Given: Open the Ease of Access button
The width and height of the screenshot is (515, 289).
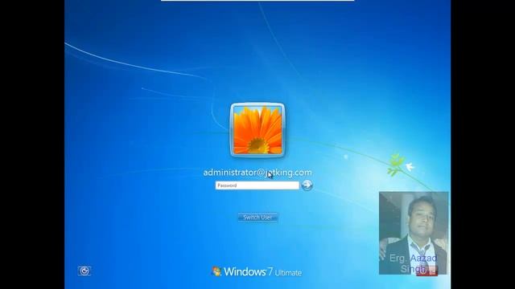Looking at the screenshot, I should [x=84, y=271].
